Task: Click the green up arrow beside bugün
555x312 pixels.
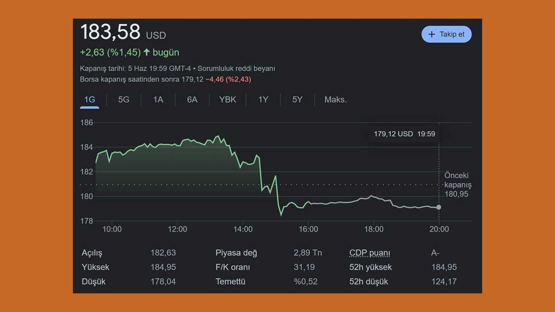Action: coord(147,52)
